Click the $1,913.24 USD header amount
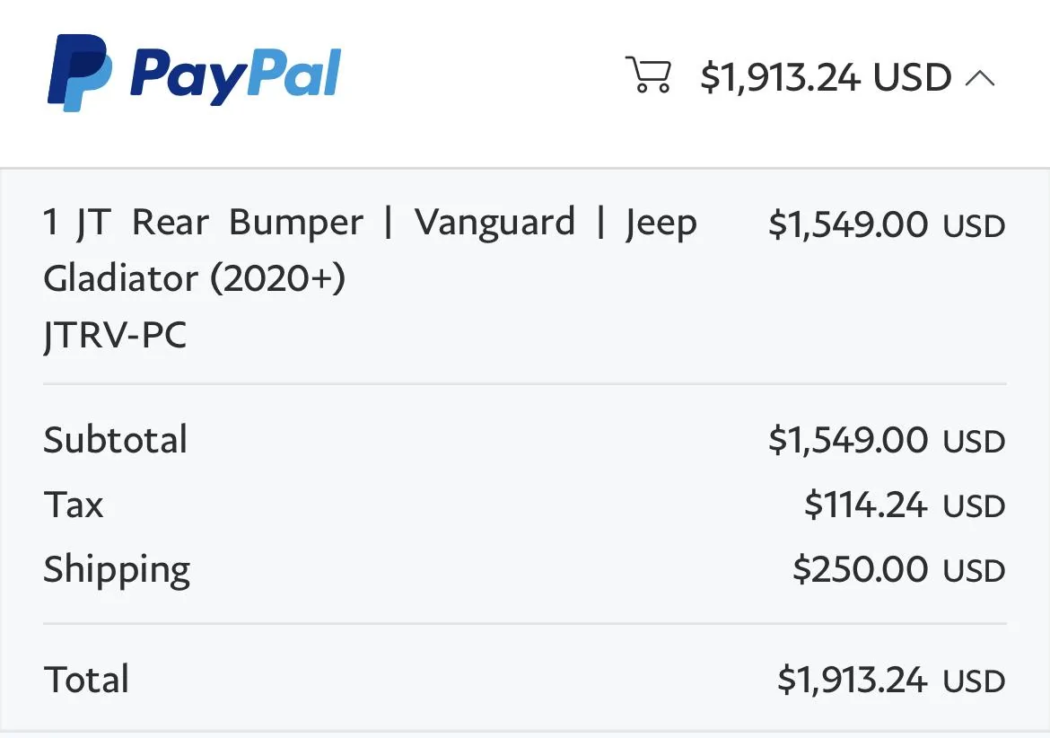This screenshot has width=1050, height=738. (827, 77)
